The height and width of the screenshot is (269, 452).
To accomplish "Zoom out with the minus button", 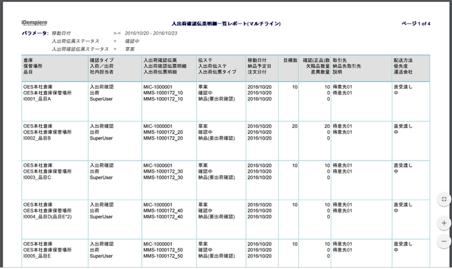I will click(444, 241).
